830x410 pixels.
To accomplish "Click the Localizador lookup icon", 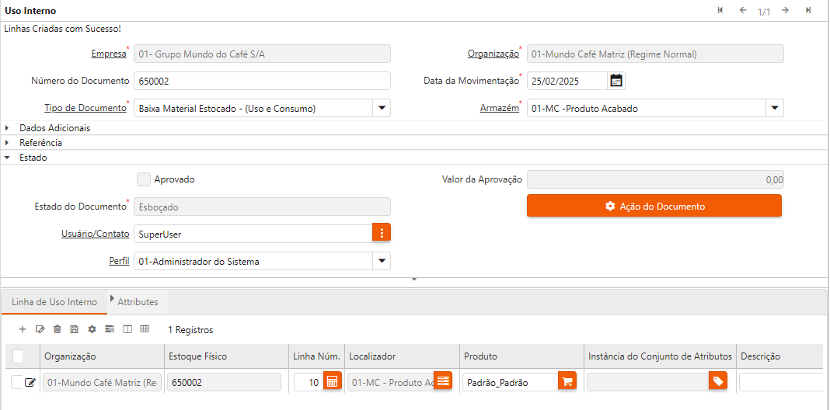I will pos(442,381).
